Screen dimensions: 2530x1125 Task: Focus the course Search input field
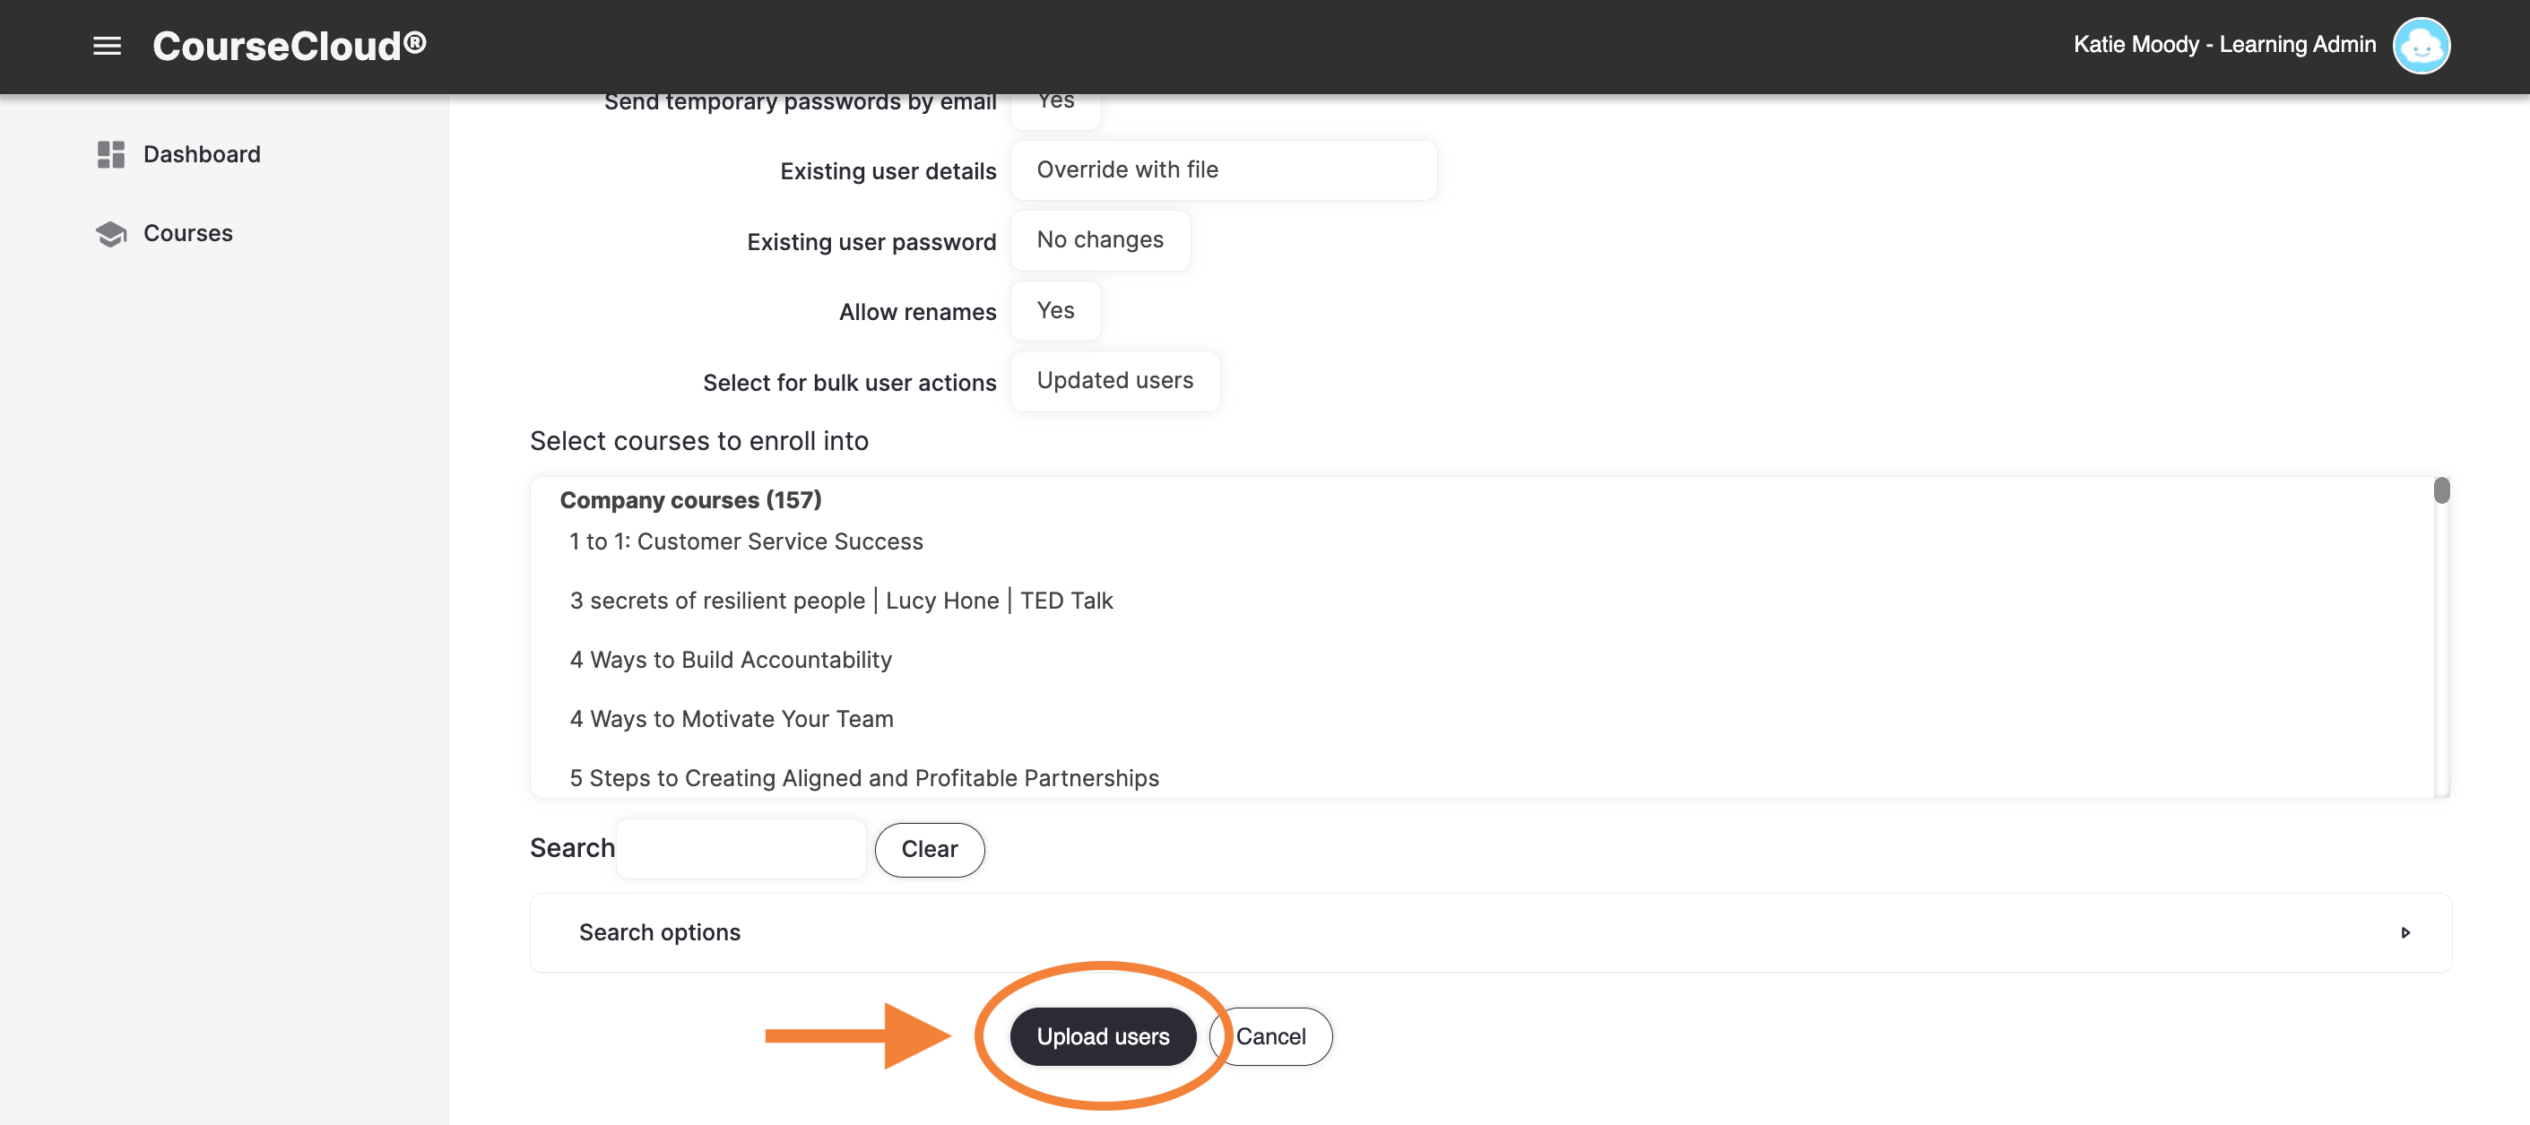coord(741,849)
